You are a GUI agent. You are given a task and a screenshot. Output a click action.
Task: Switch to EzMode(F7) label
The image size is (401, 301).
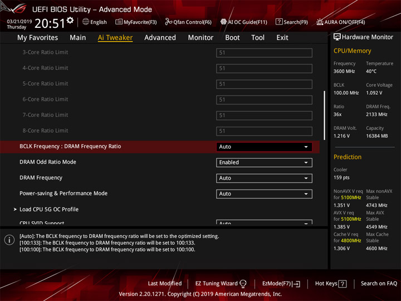277,283
